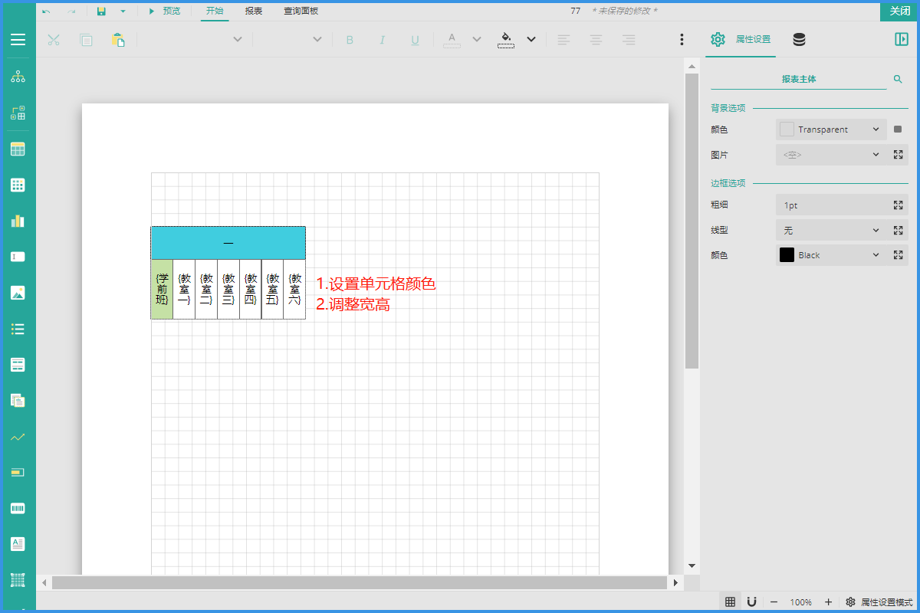Expand the 线型 border style dropdown

tap(831, 231)
